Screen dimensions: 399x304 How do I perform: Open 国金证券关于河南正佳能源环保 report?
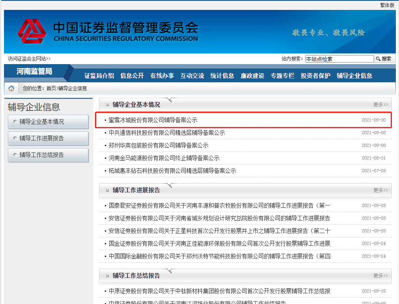coord(219,243)
